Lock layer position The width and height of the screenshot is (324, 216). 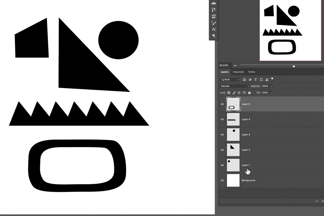239,93
